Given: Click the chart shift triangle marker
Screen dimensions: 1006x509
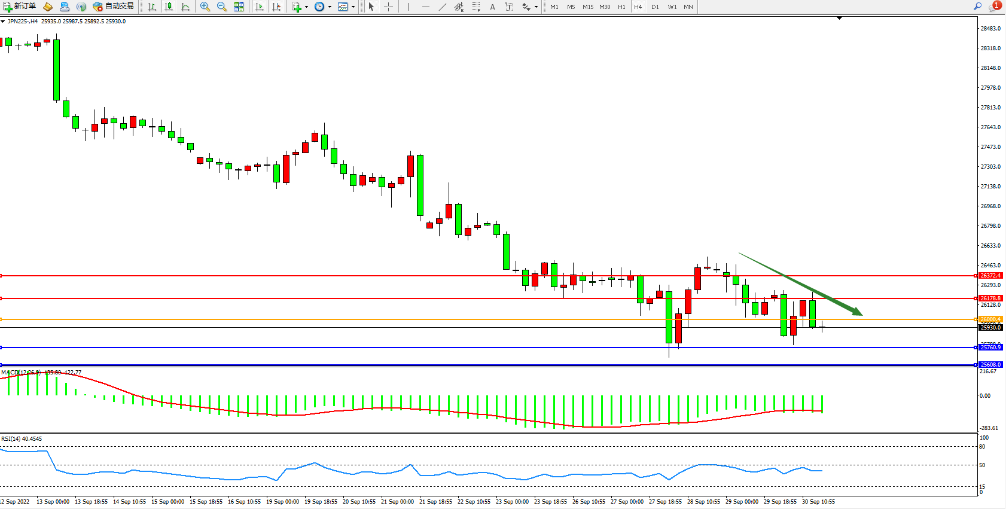Looking at the screenshot, I should [839, 19].
